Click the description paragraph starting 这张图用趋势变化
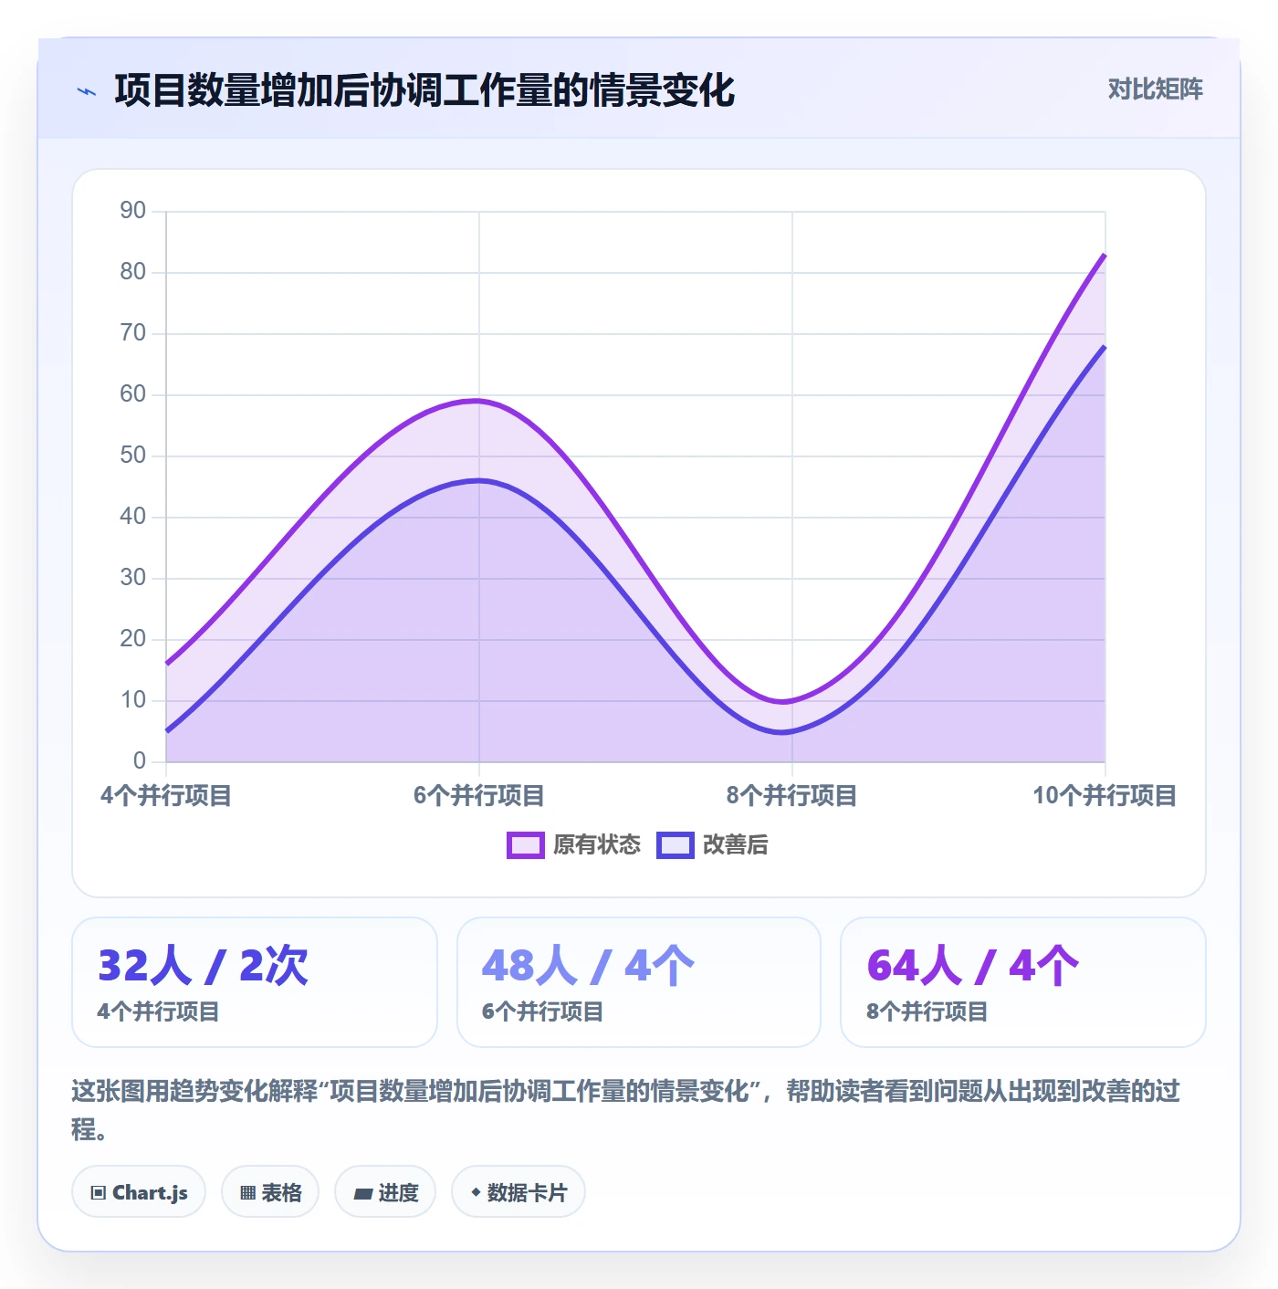This screenshot has width=1278, height=1289. [x=626, y=1109]
